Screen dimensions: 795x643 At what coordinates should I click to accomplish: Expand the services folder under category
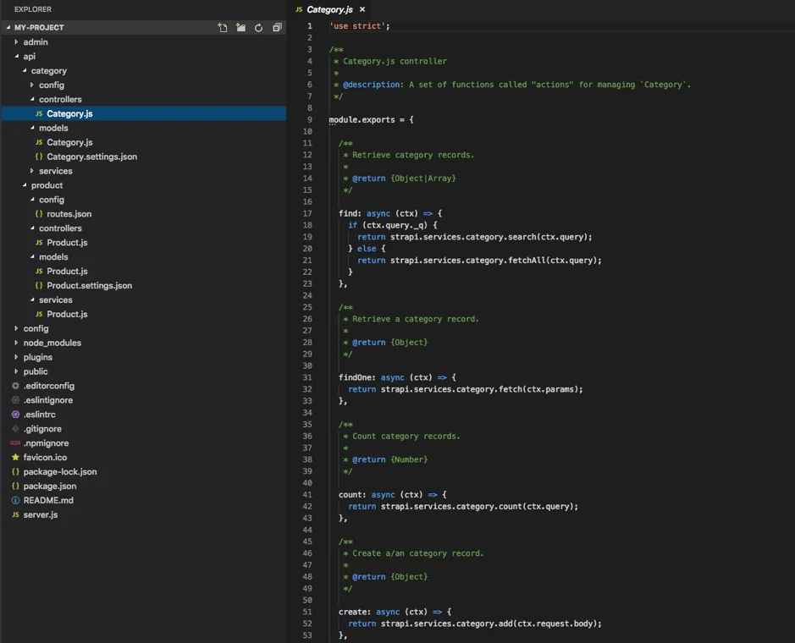(32, 171)
